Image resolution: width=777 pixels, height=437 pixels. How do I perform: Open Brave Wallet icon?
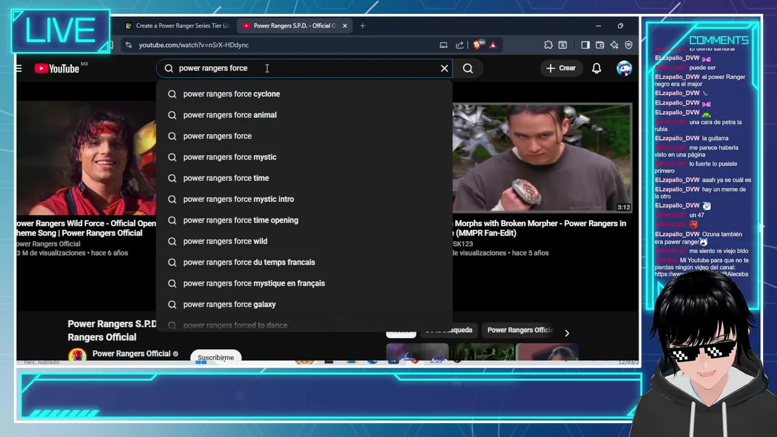[600, 45]
